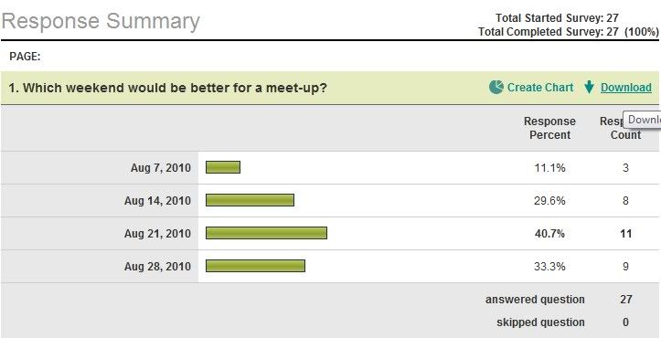This screenshot has height=338, width=661.
Task: Click the Response Percent column header
Action: click(549, 128)
